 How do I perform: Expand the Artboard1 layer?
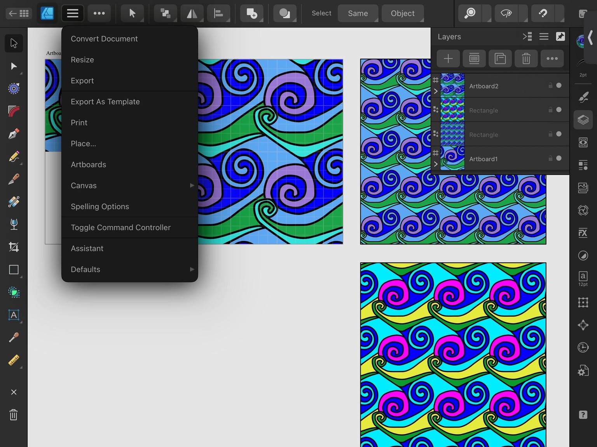(436, 164)
